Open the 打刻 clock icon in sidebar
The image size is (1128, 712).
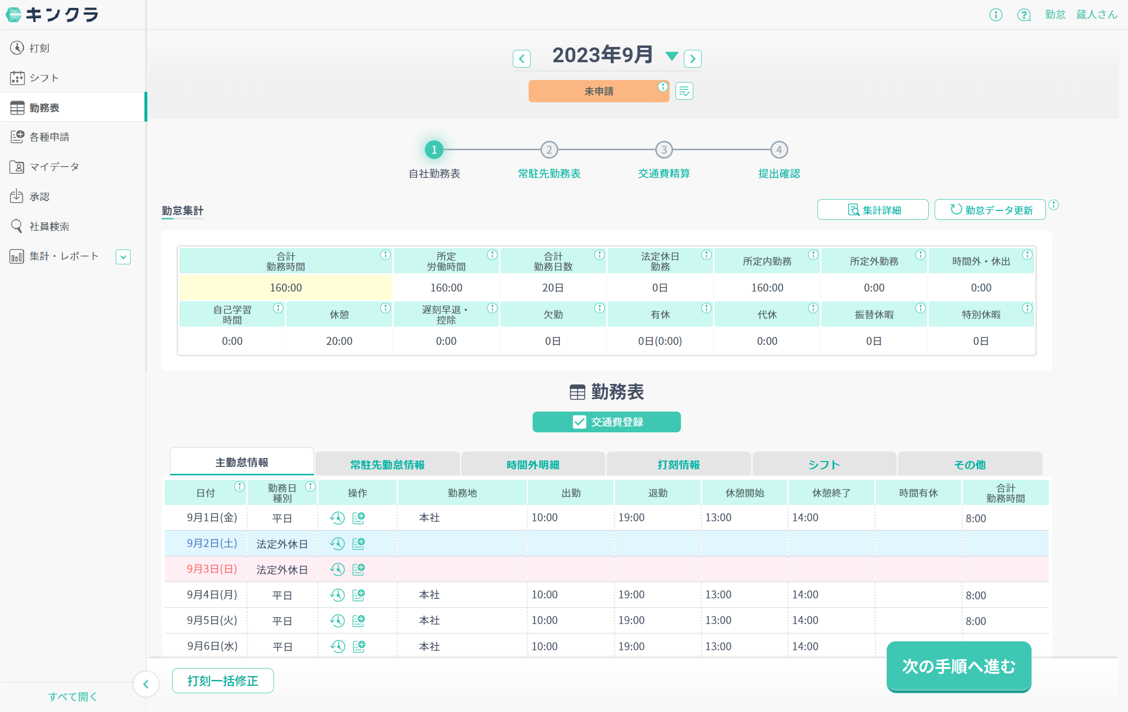tap(17, 48)
